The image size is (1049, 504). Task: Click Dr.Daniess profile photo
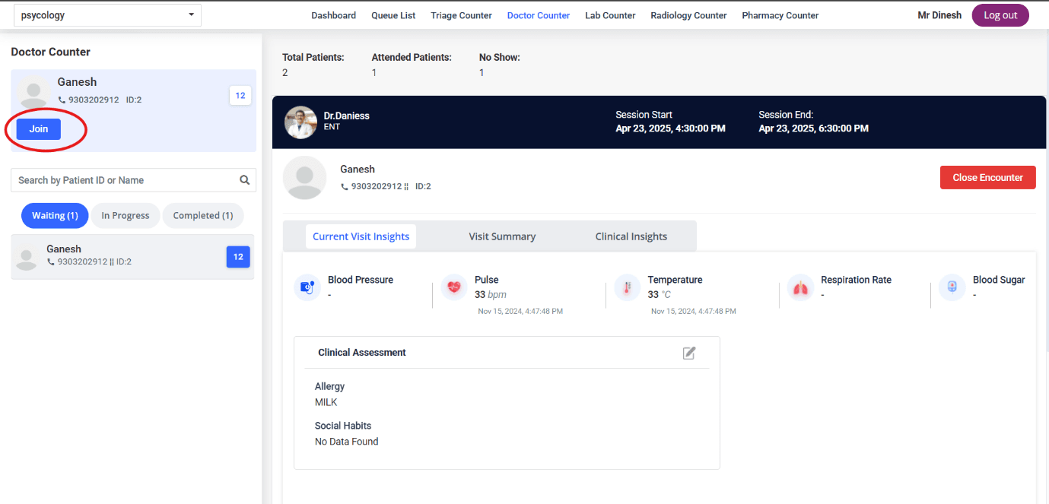click(x=300, y=122)
